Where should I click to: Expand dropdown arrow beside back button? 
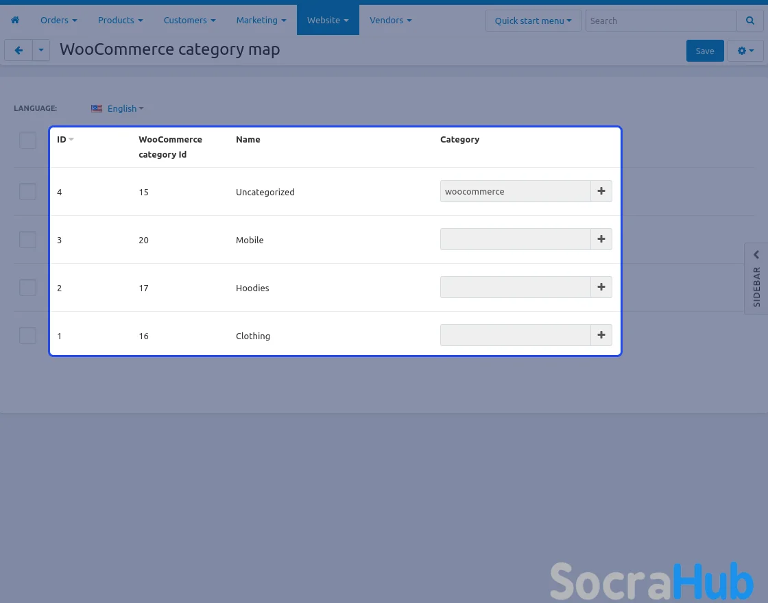(41, 51)
